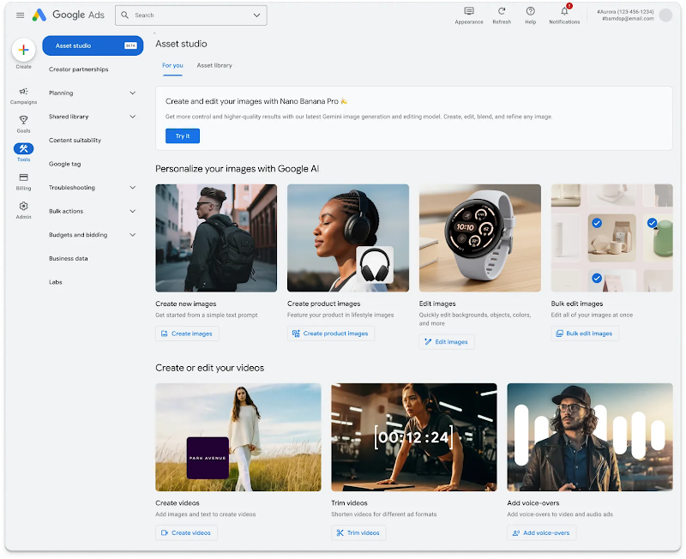This screenshot has width=686, height=559.
Task: Select the For you tab
Action: point(172,65)
